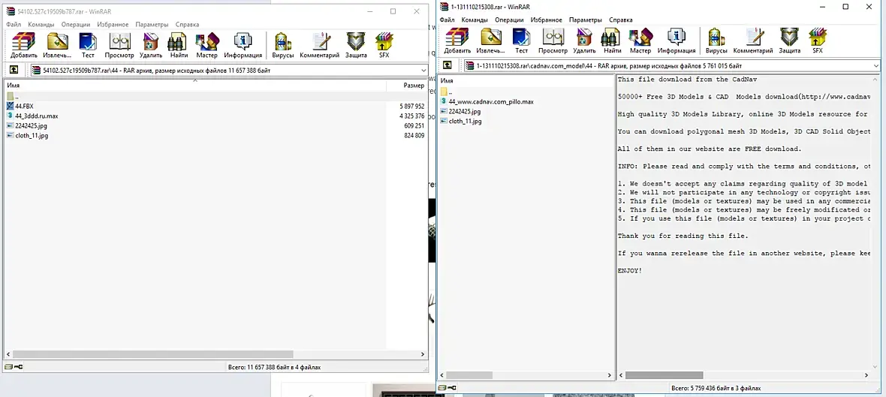The width and height of the screenshot is (886, 397).
Task: Sort left file list by Размер column
Action: (x=414, y=86)
